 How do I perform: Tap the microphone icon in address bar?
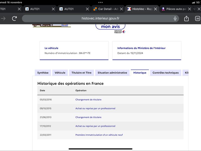[x=175, y=18]
